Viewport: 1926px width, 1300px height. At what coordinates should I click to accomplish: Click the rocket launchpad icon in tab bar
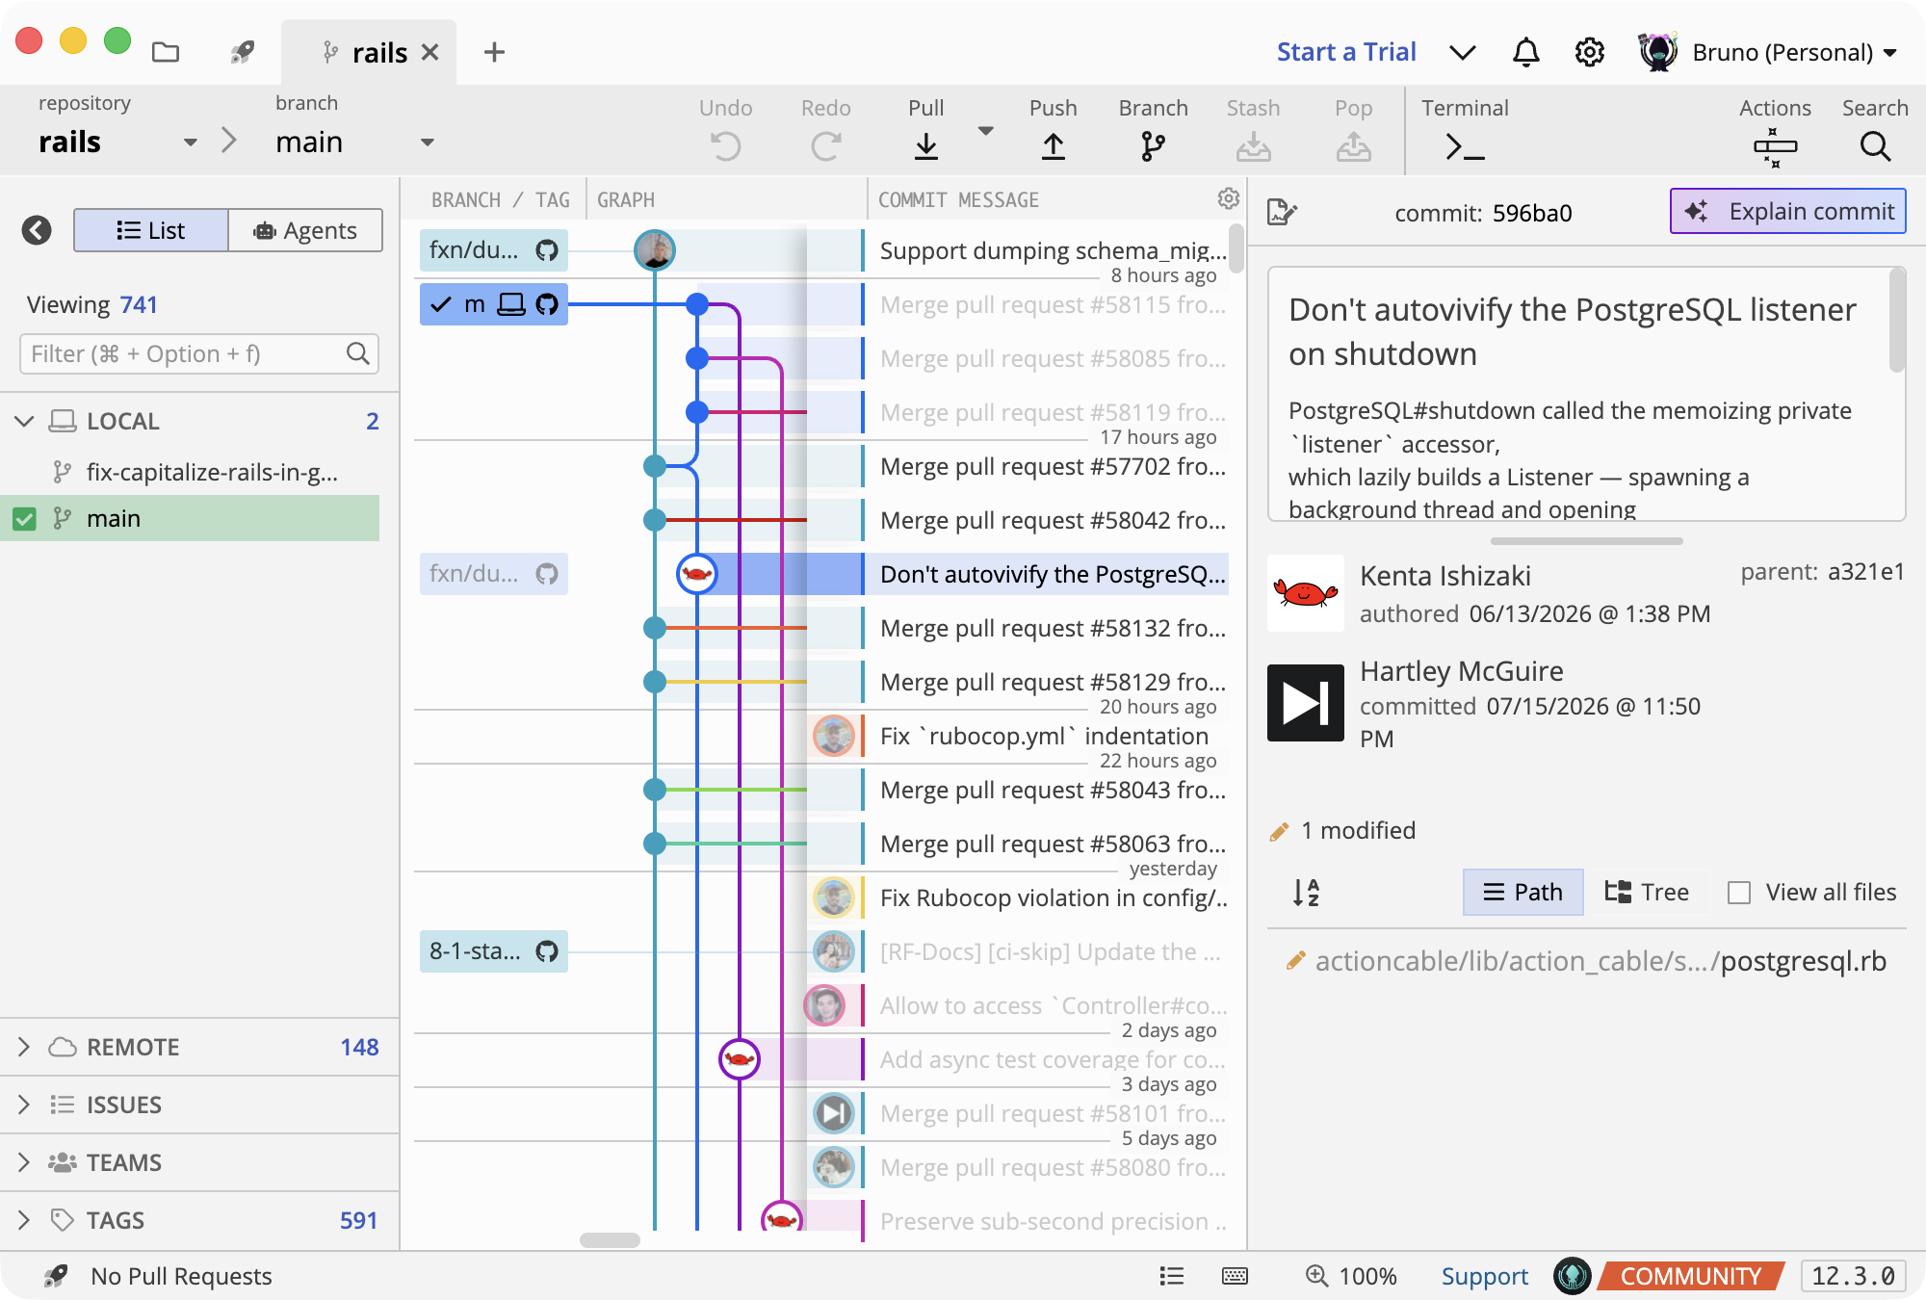242,52
